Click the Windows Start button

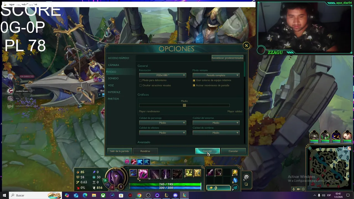point(4,195)
